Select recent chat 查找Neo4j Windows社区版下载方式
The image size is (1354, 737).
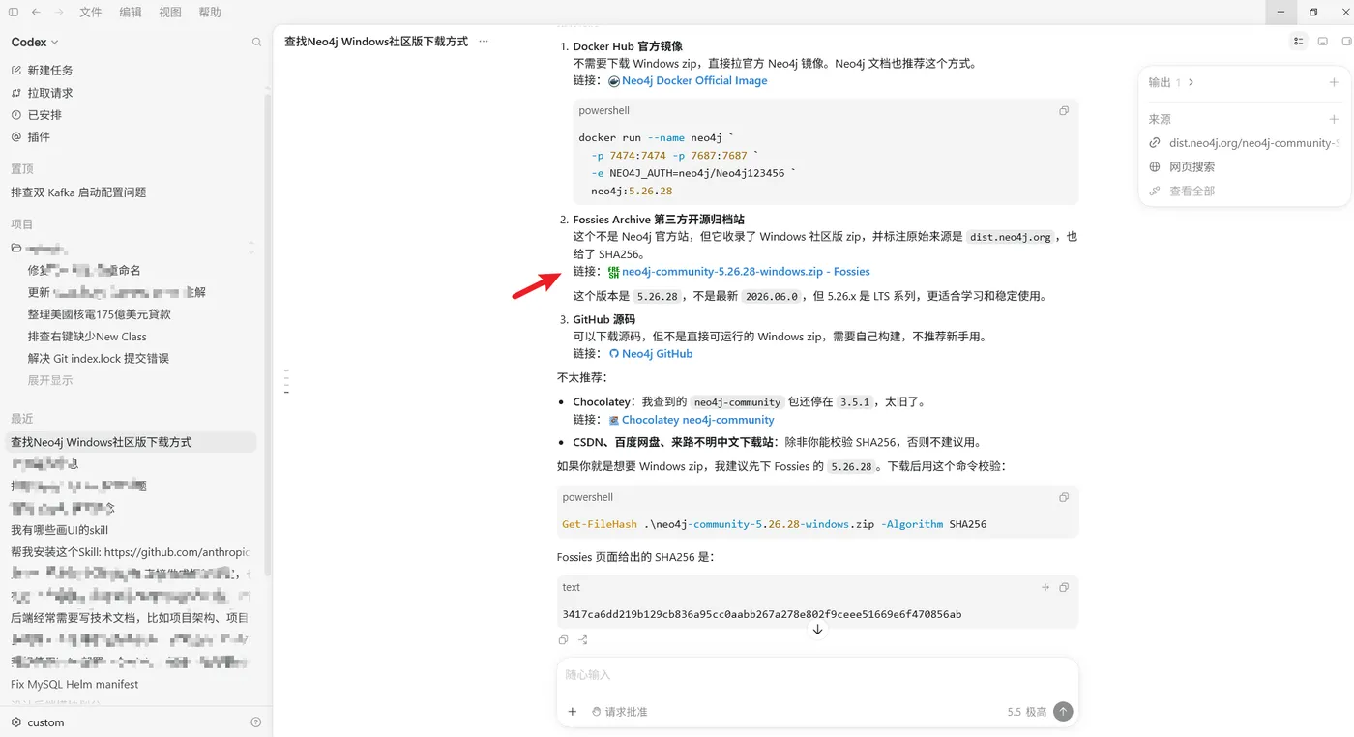(132, 442)
